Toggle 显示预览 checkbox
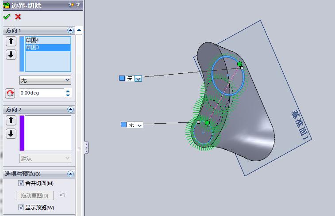This screenshot has width=335, height=216. 21,207
